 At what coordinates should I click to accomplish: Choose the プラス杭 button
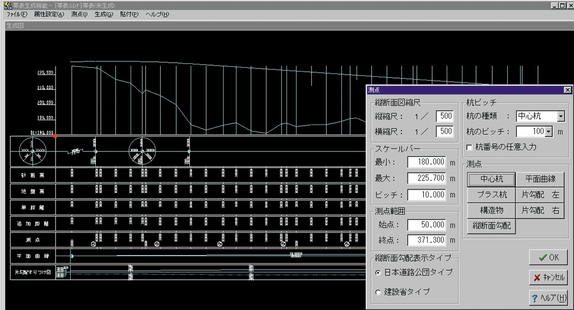coord(491,195)
